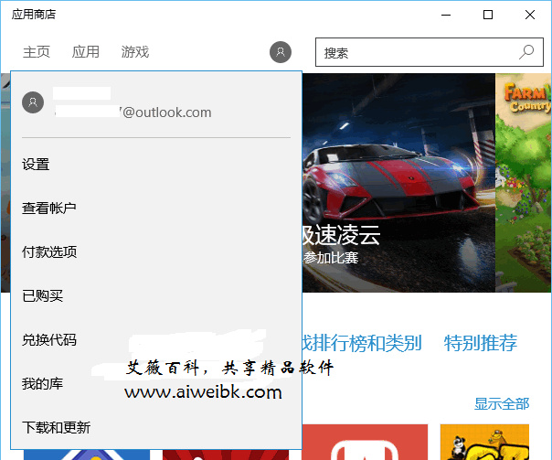Open 付款选项 menu item
The height and width of the screenshot is (460, 552).
tap(49, 251)
